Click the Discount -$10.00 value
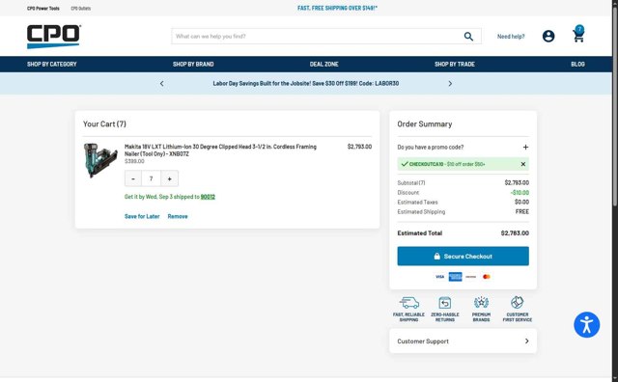Screen dimensions: 618x382 coord(520,193)
